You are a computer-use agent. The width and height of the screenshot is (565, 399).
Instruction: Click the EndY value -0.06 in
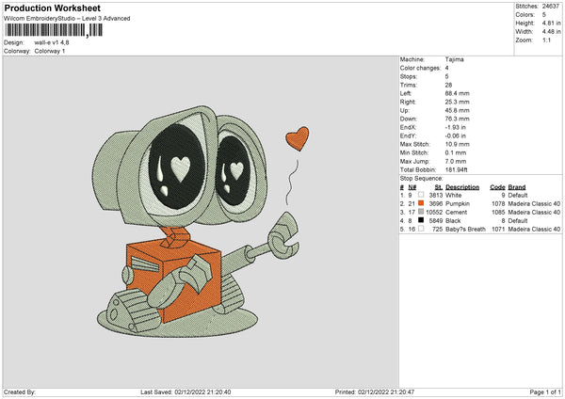pyautogui.click(x=456, y=136)
